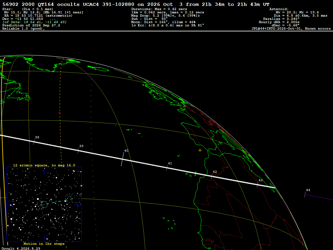Click the 39 minute tick marker

[x=78, y=150]
